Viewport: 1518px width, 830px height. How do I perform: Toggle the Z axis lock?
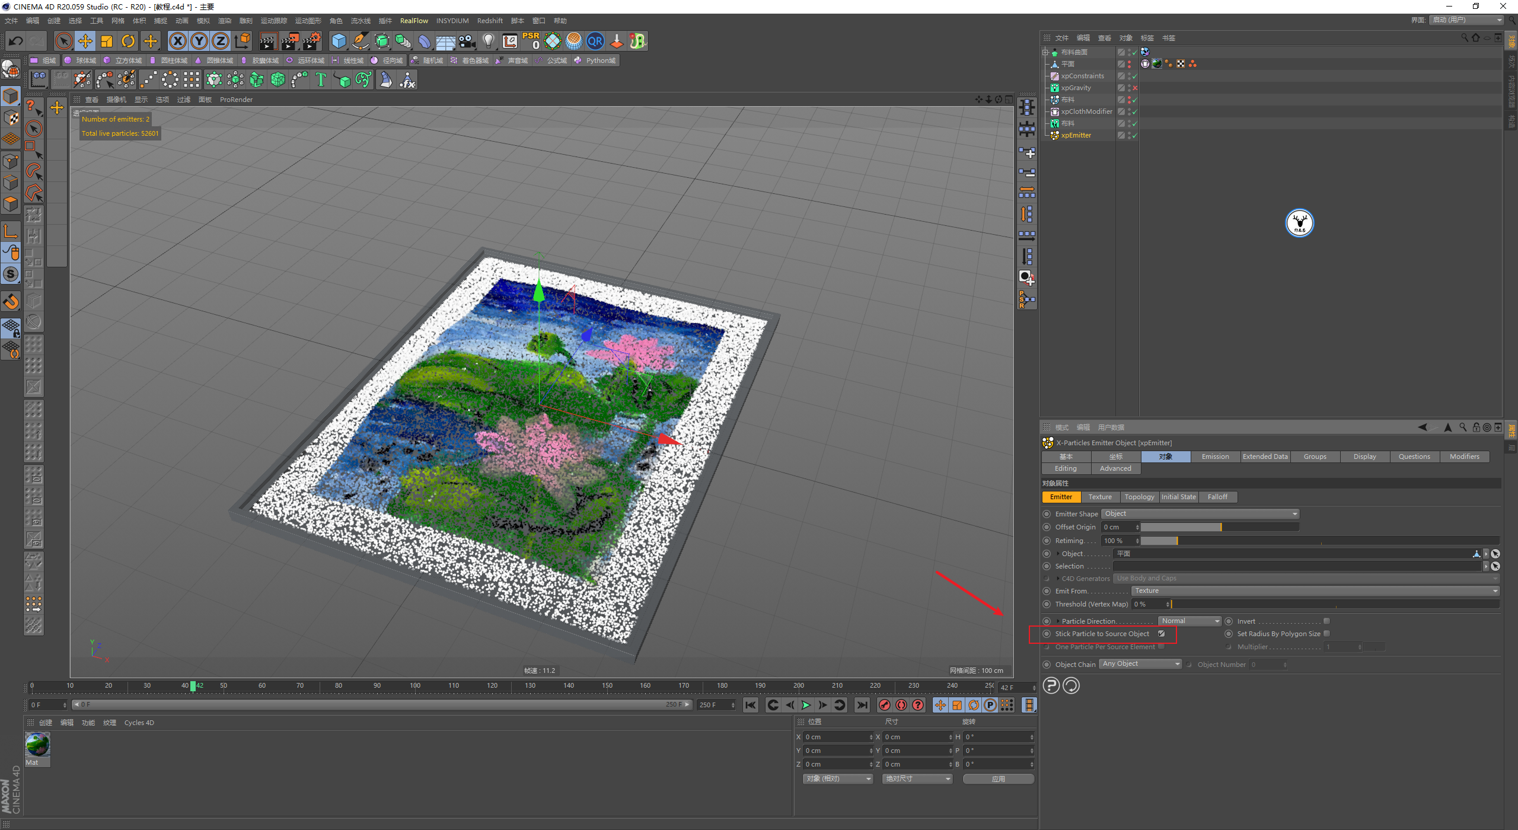click(x=221, y=41)
